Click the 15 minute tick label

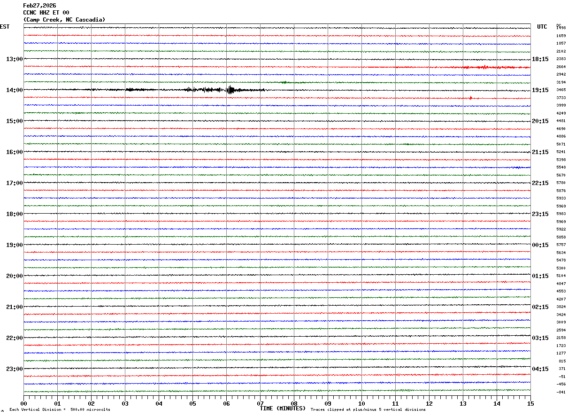tap(530, 404)
